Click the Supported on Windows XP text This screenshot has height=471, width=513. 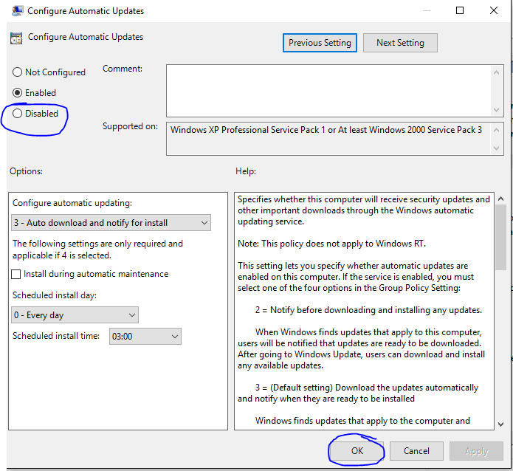(x=326, y=130)
